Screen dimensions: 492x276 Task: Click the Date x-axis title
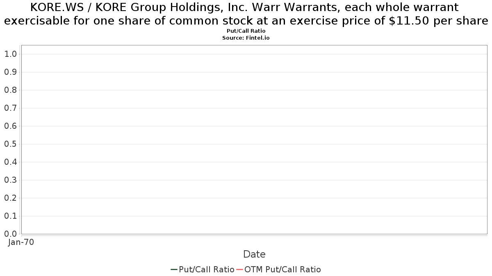click(x=254, y=254)
